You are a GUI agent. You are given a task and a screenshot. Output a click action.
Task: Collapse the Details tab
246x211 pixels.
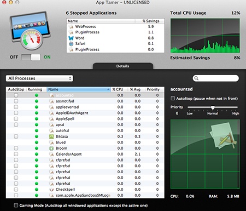(x=123, y=66)
